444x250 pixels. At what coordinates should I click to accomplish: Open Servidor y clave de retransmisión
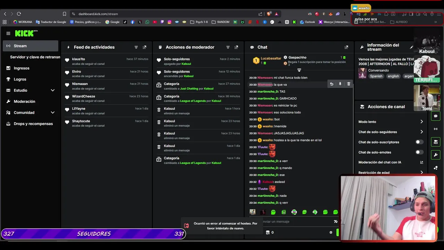[35, 57]
